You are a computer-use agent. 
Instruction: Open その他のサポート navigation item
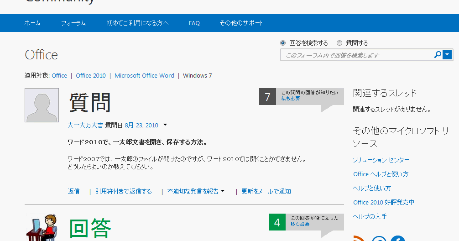[x=241, y=23]
